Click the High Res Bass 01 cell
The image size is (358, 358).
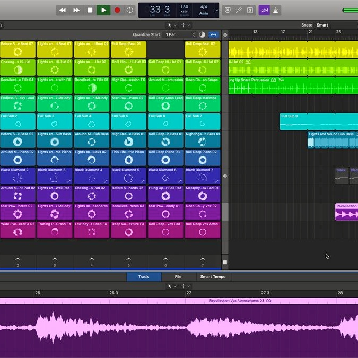coord(128,139)
